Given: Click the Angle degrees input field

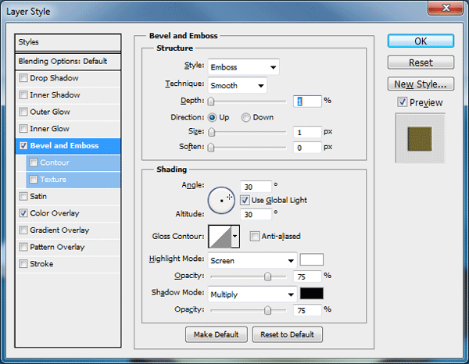Looking at the screenshot, I should tap(256, 187).
